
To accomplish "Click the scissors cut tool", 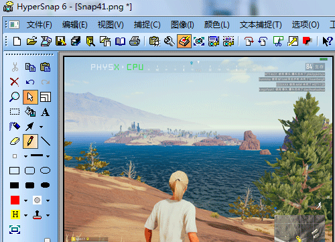I will [x=15, y=67].
